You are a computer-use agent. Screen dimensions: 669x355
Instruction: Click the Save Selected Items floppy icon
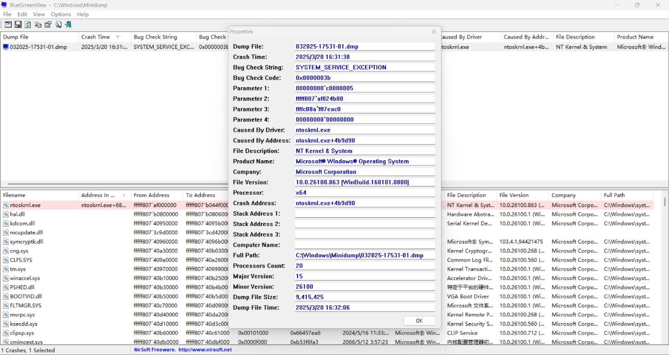(18, 25)
